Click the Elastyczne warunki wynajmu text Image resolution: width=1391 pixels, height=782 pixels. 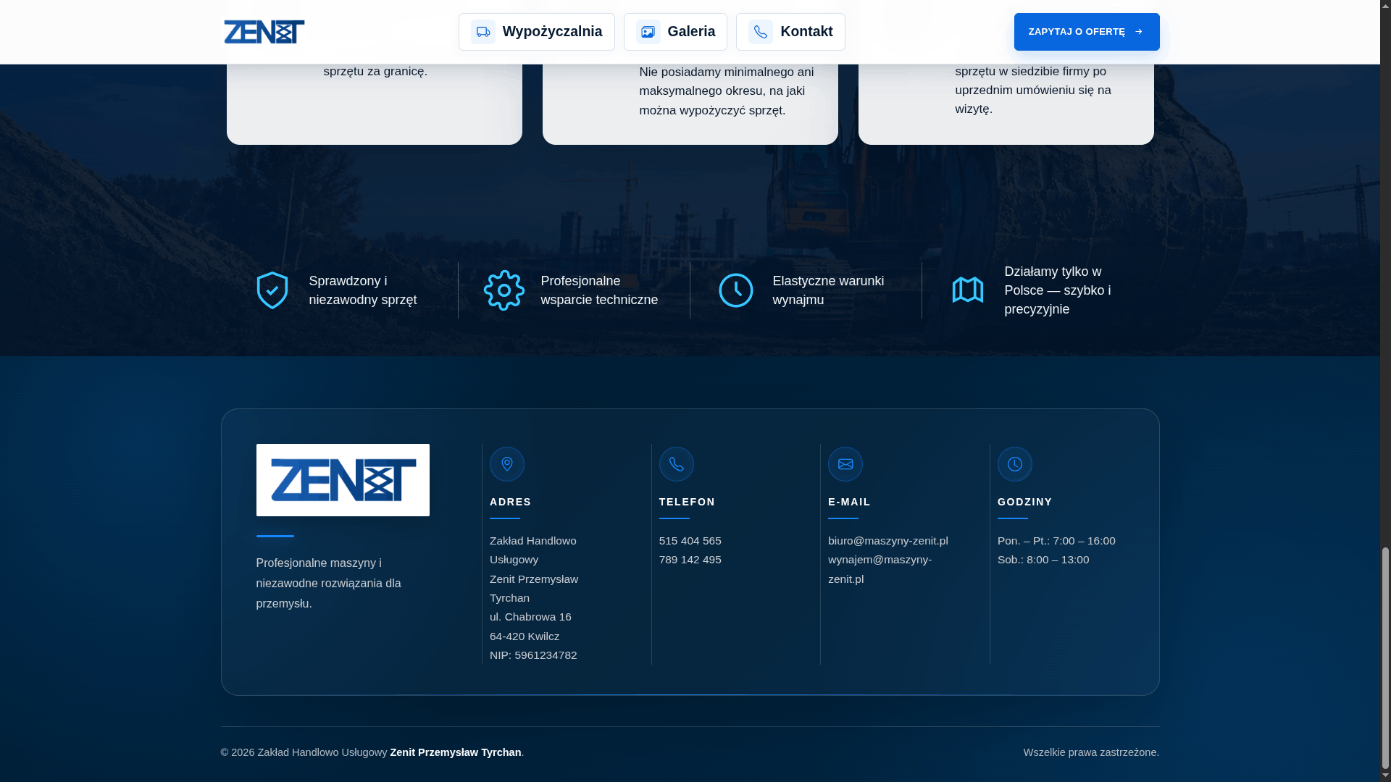[829, 290]
